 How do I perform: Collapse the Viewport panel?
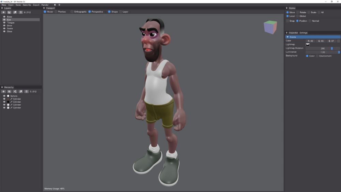[x=44, y=8]
